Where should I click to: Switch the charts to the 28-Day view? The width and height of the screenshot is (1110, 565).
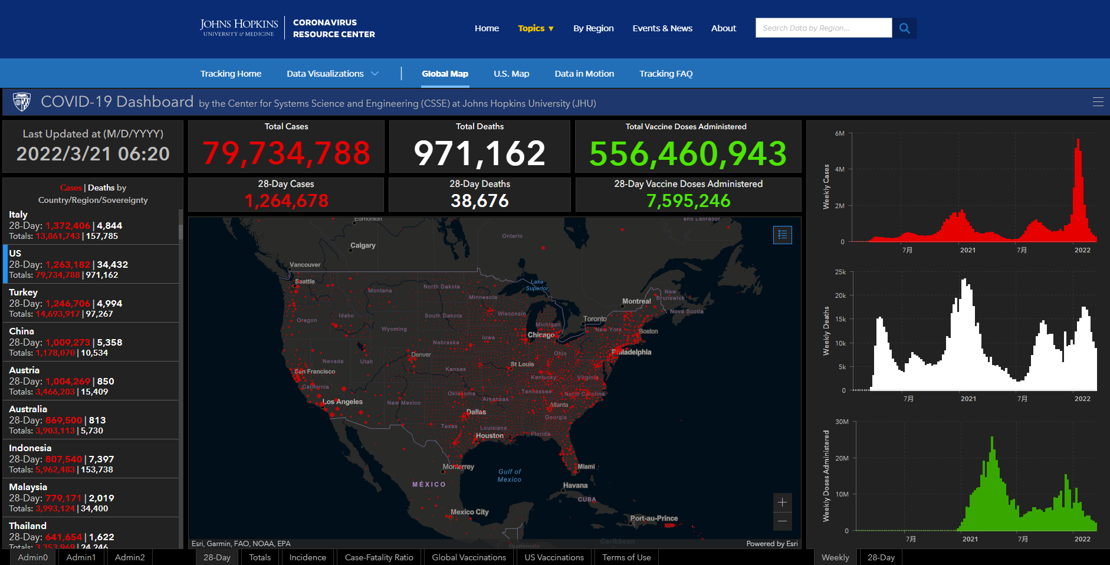[881, 557]
